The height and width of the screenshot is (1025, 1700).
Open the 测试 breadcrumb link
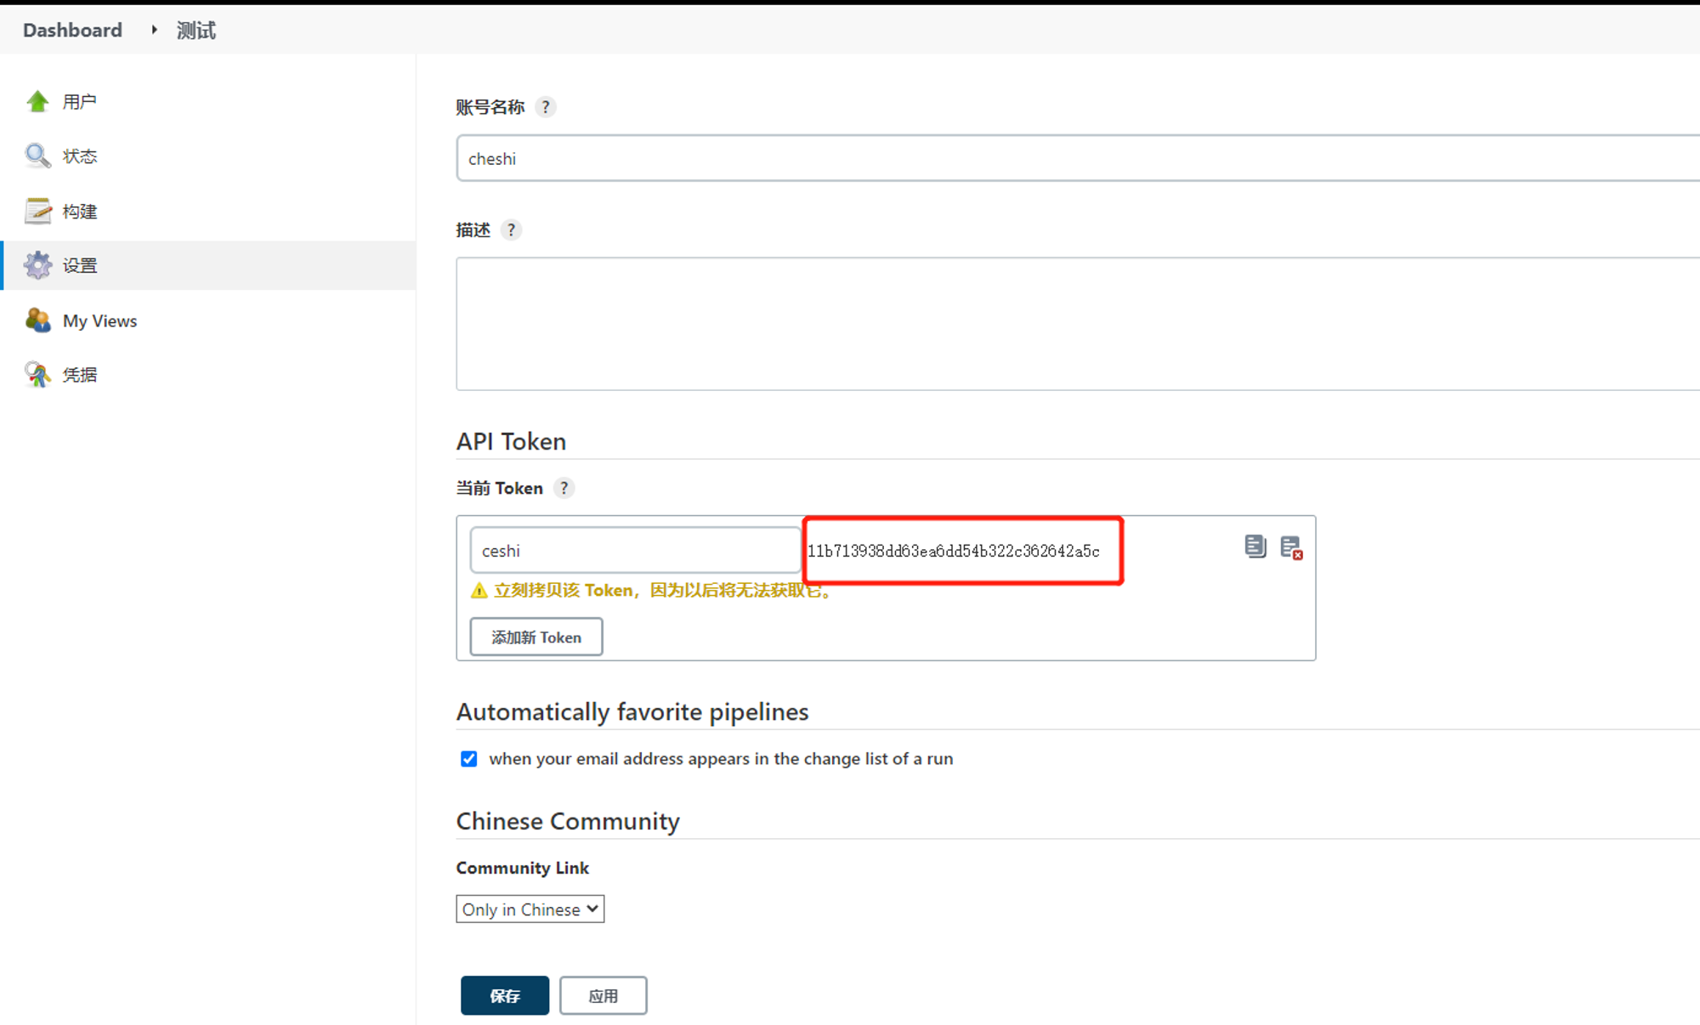195,31
